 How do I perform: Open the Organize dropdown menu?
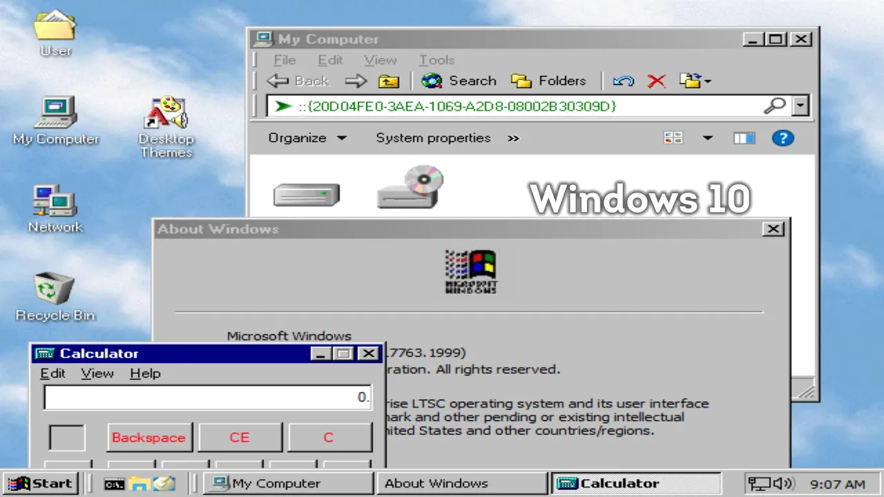pyautogui.click(x=307, y=138)
